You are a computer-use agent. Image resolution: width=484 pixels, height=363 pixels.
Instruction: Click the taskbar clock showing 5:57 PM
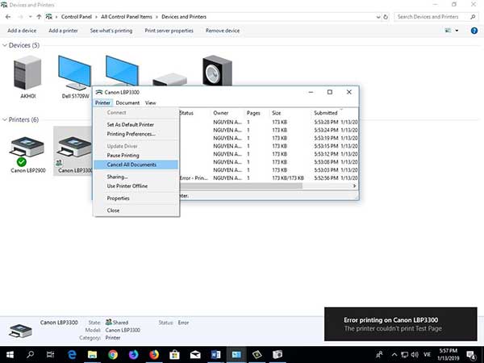(448, 355)
